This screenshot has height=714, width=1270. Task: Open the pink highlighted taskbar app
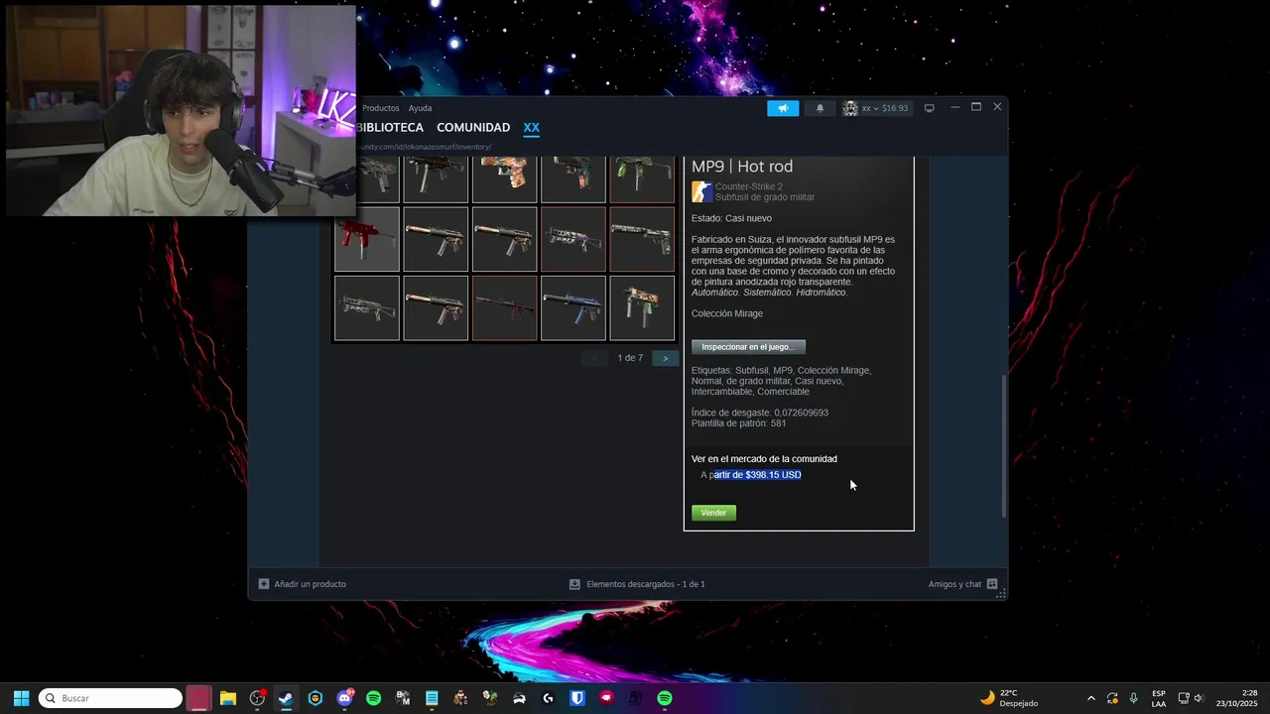198,698
